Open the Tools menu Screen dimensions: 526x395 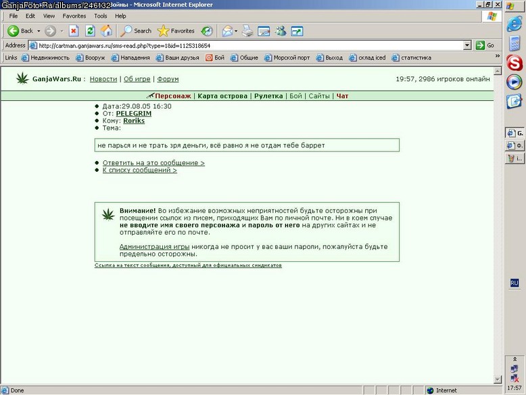pos(100,16)
